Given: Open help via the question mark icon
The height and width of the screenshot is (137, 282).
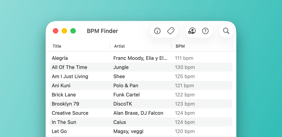Looking at the screenshot, I should [205, 31].
